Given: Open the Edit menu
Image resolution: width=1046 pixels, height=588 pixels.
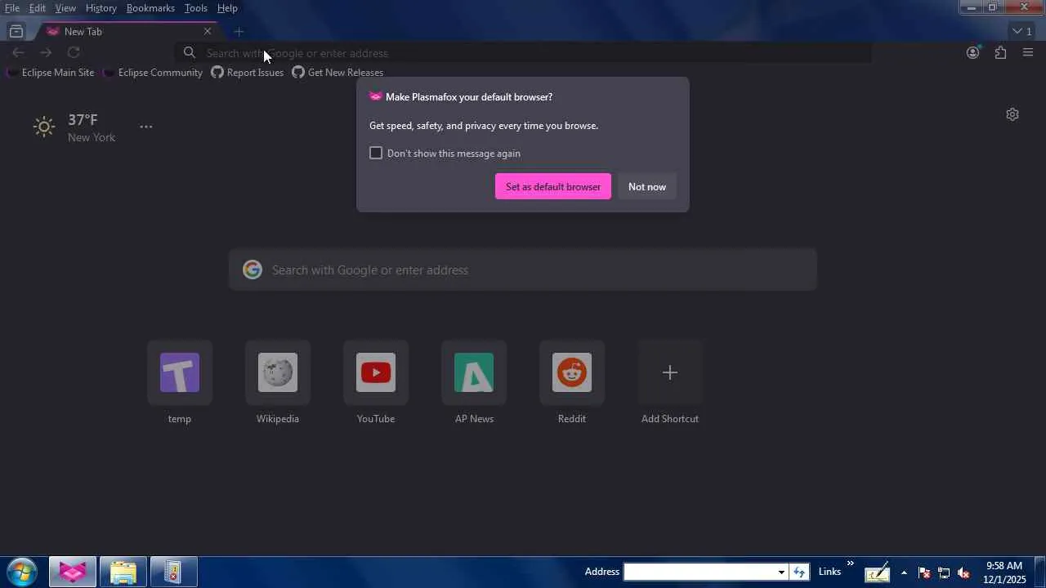Looking at the screenshot, I should pos(38,8).
